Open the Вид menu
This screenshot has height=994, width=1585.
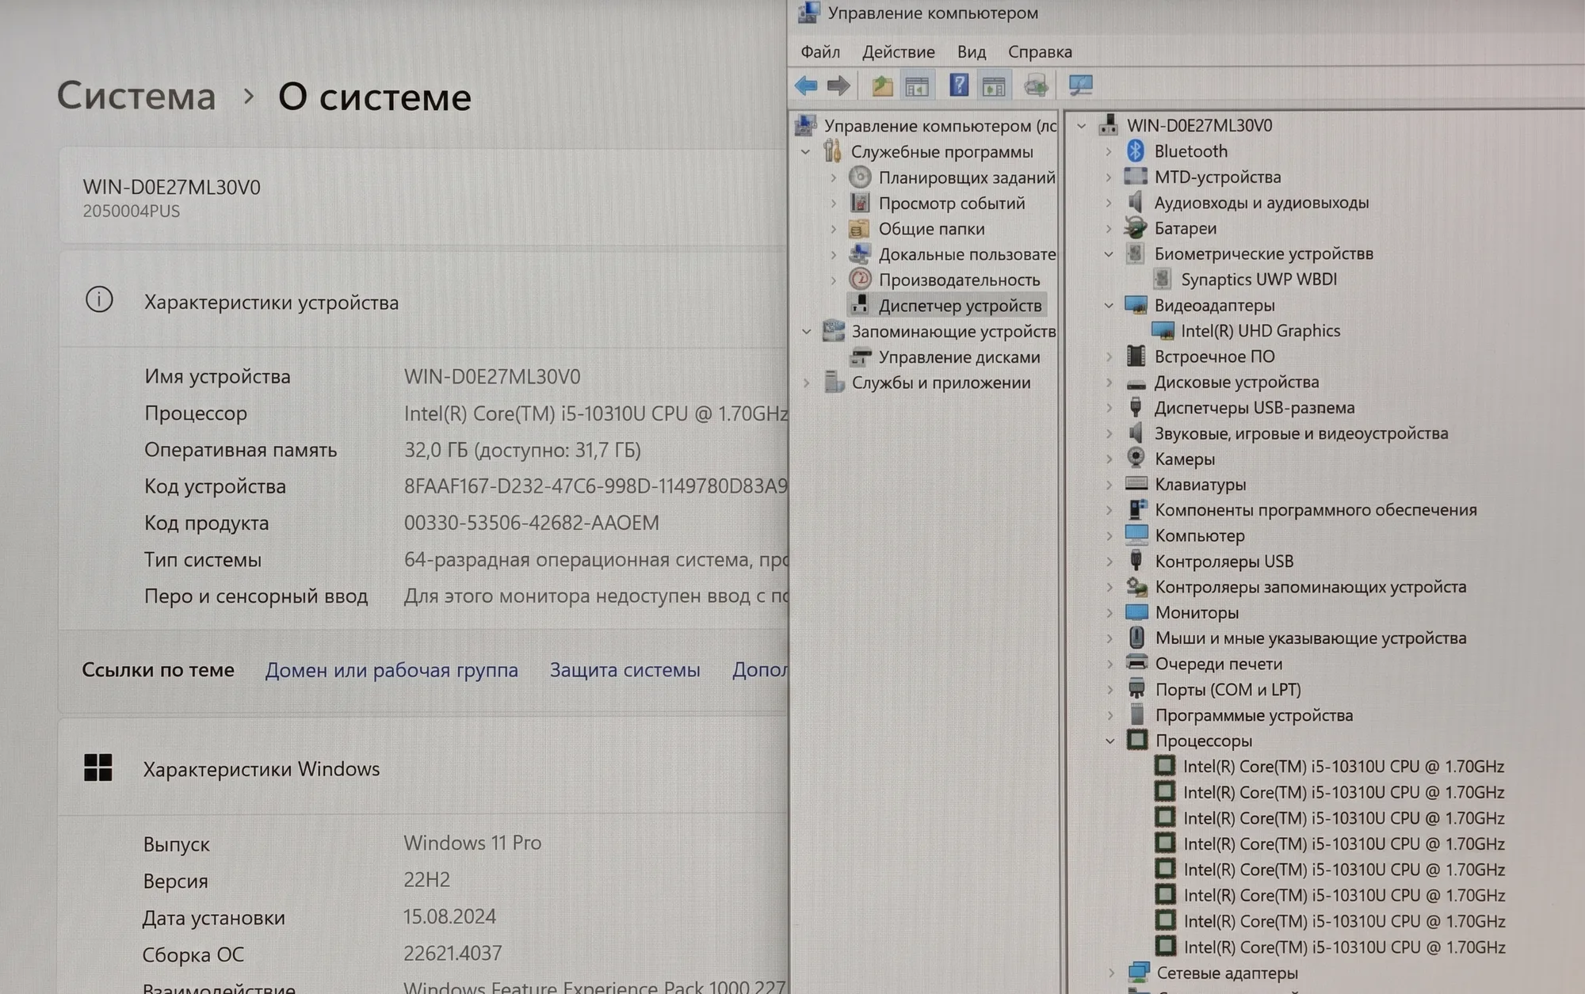click(x=971, y=51)
